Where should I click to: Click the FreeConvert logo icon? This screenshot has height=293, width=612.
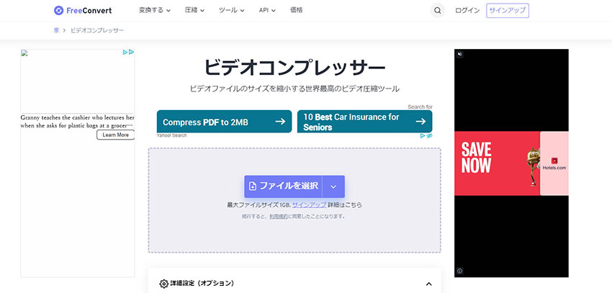[x=58, y=11]
